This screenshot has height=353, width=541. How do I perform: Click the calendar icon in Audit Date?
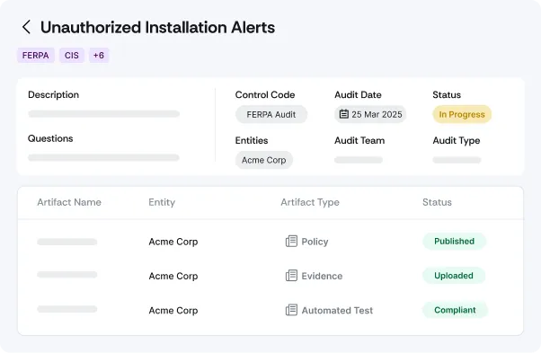pyautogui.click(x=344, y=114)
